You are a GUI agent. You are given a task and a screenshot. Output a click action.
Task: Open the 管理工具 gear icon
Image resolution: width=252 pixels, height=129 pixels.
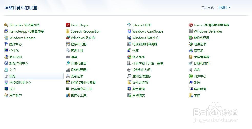(x=68, y=50)
